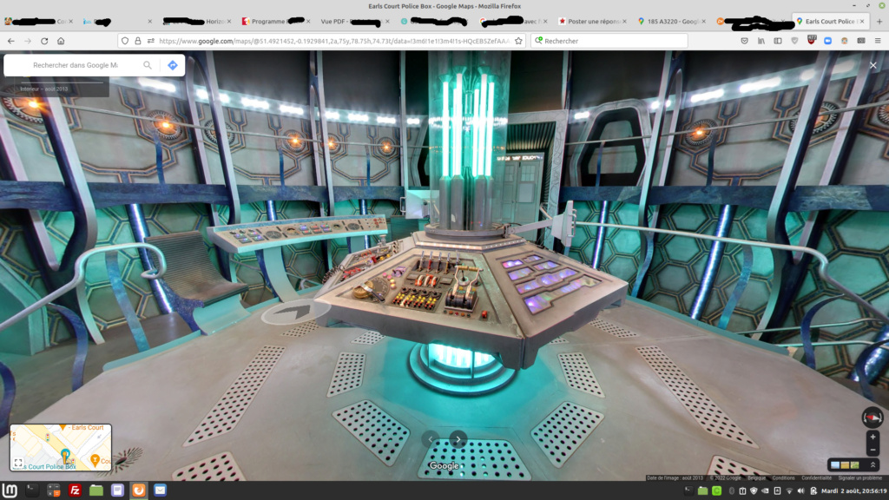Click the padlock site security icon
Screen dimensions: 889x500
[x=138, y=41]
